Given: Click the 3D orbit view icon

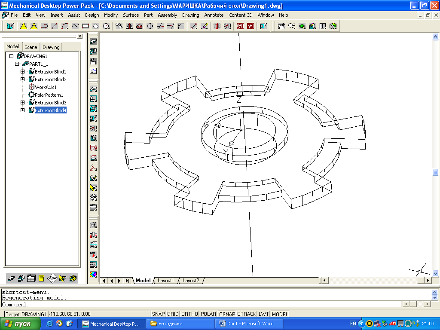Looking at the screenshot, I should (302, 26).
